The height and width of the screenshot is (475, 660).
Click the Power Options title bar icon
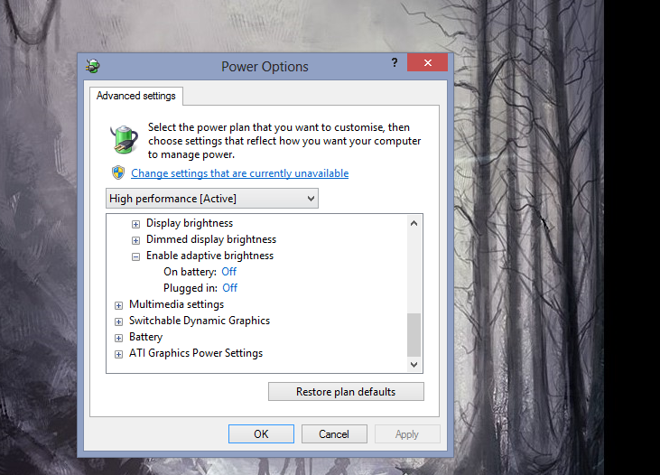(x=93, y=66)
